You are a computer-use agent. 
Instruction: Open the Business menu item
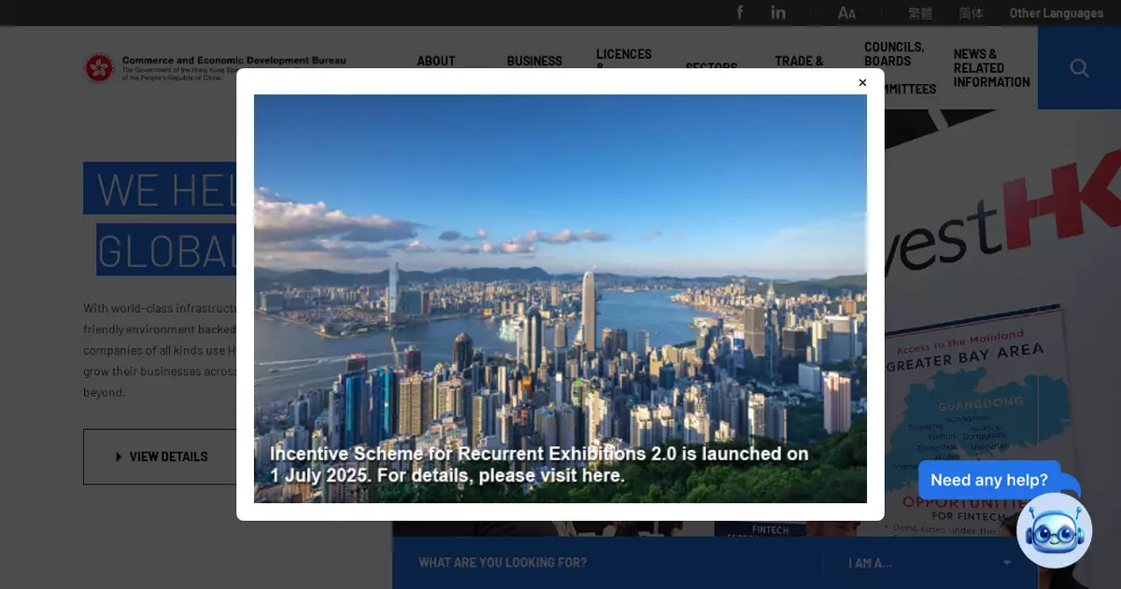pos(534,61)
